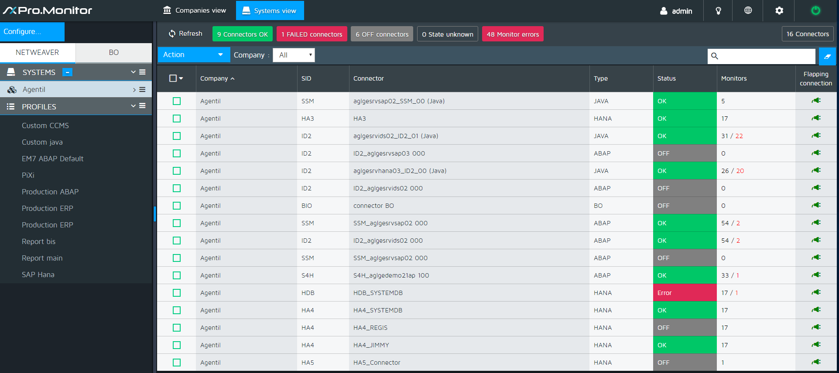The image size is (839, 373).
Task: Click flapping icon for HA4_REGIS row
Action: [x=816, y=327]
